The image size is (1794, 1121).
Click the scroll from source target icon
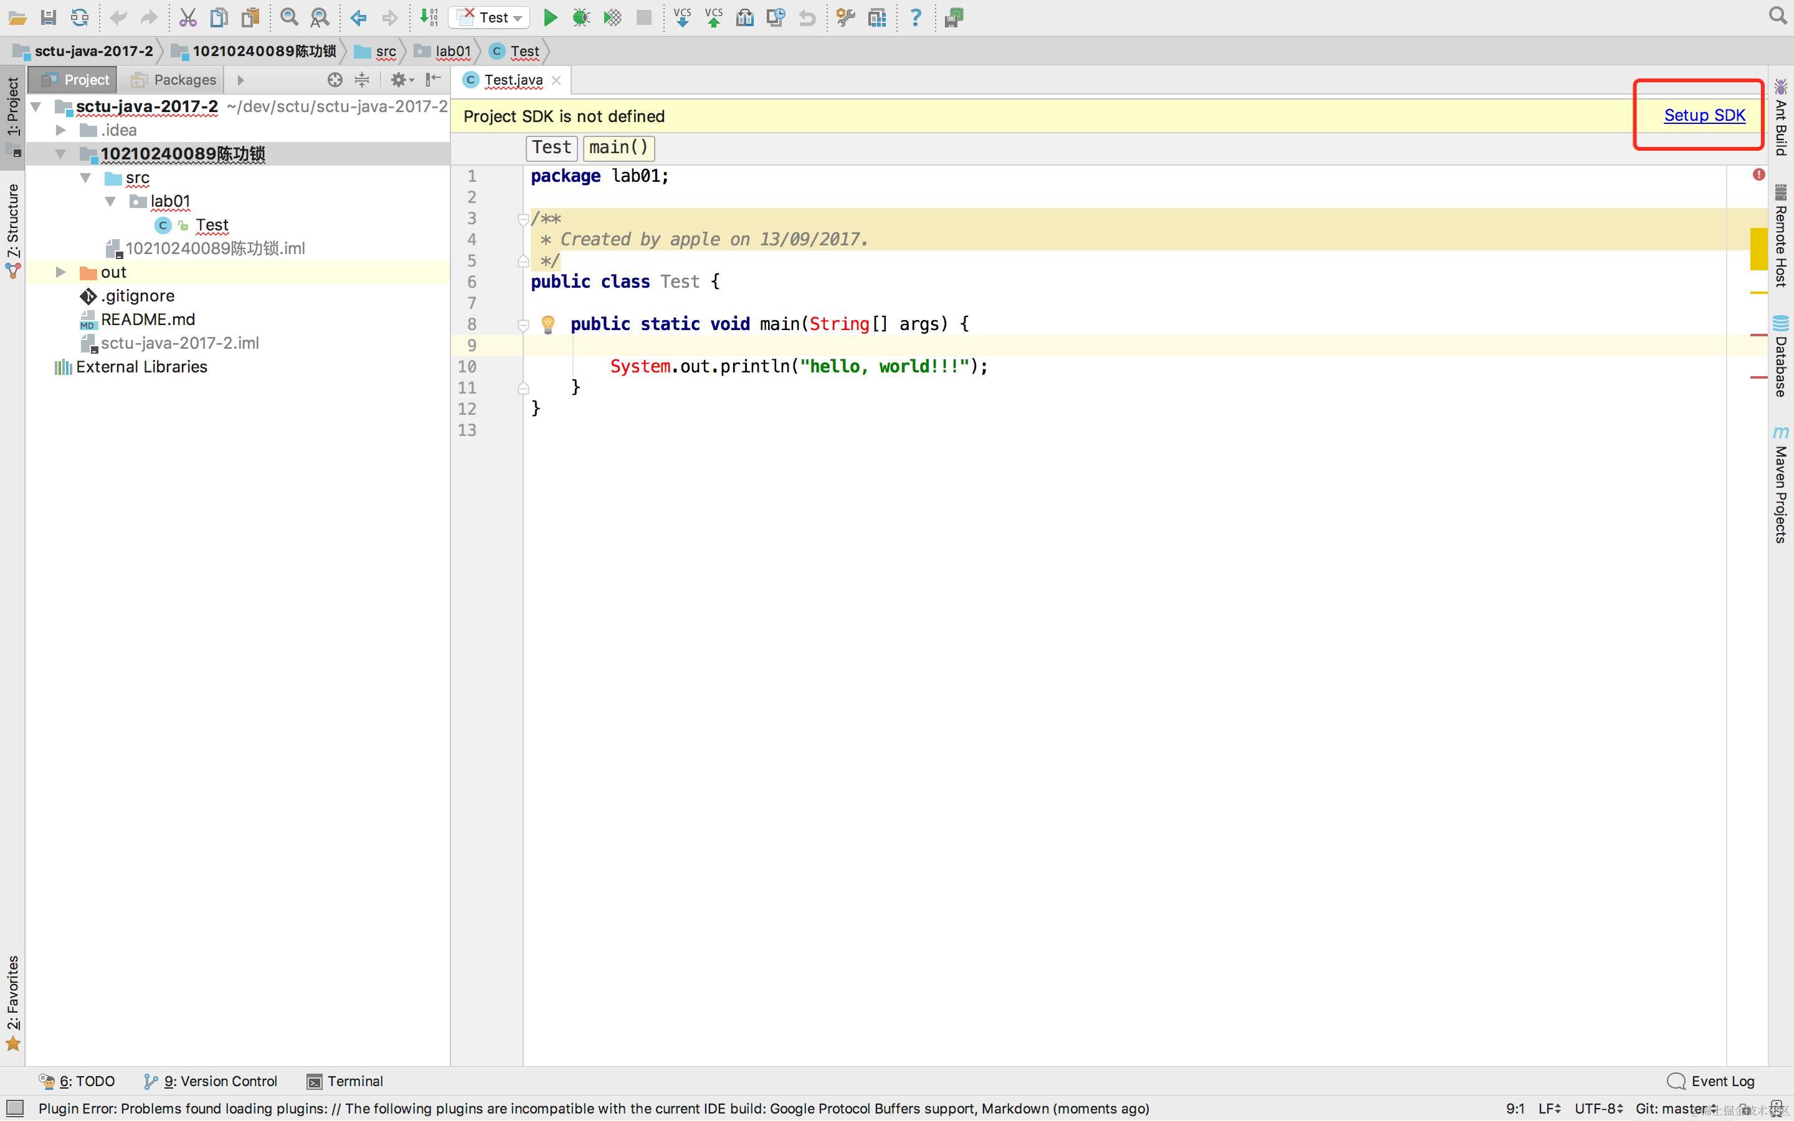[335, 79]
